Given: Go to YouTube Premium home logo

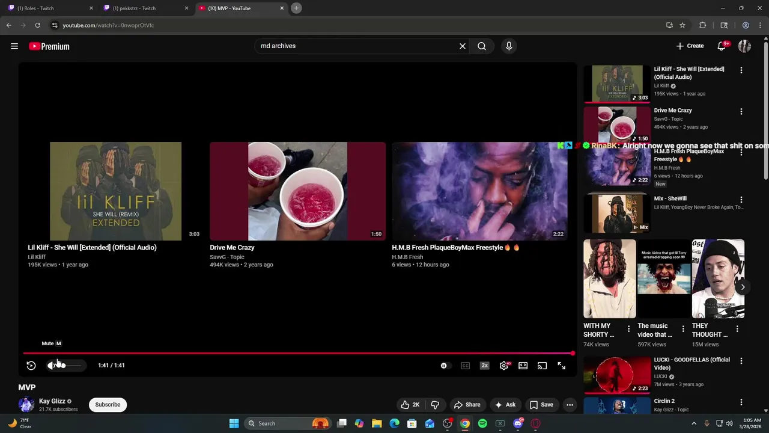Looking at the screenshot, I should [49, 46].
